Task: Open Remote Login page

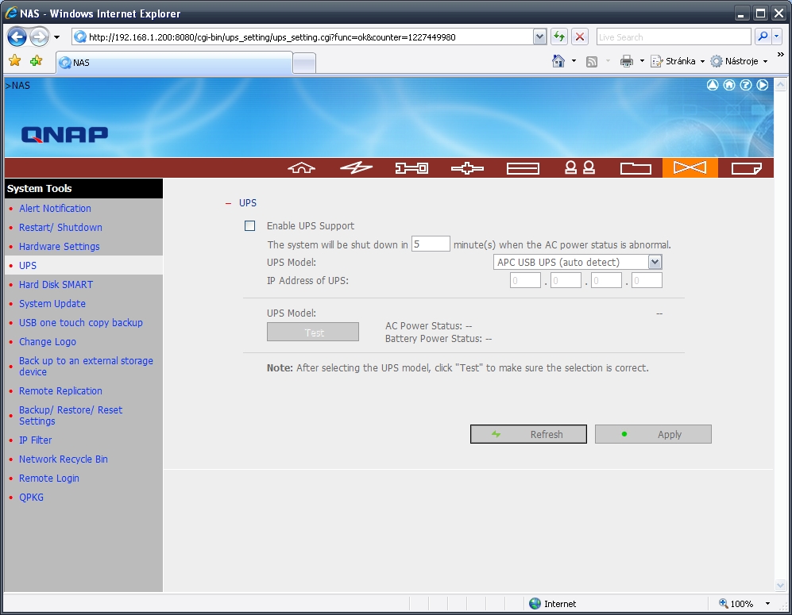Action: click(x=49, y=479)
